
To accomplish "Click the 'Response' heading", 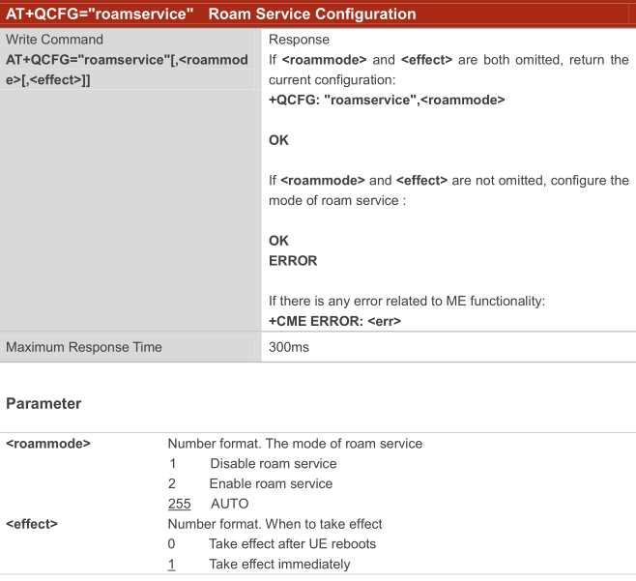I will (x=299, y=40).
